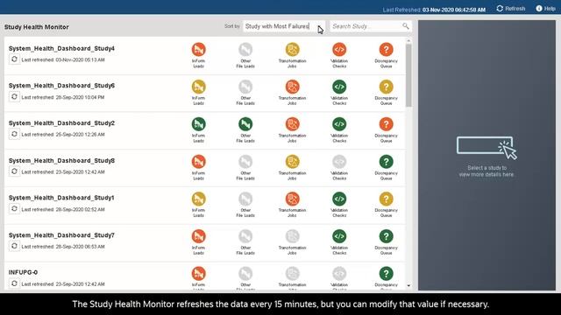Open Discrepancy Queue for Study6
The height and width of the screenshot is (315, 561).
(x=386, y=87)
